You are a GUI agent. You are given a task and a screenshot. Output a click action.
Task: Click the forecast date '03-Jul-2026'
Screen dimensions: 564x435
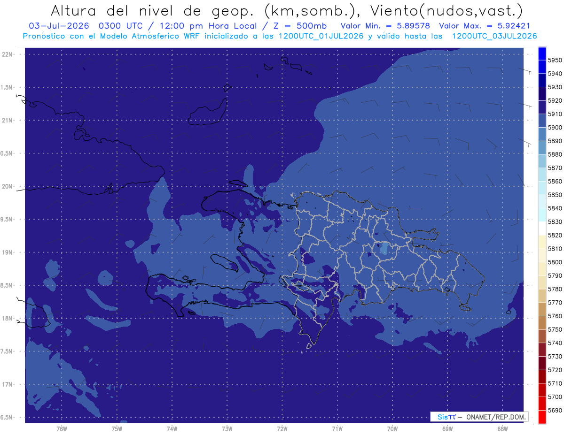[x=59, y=26]
